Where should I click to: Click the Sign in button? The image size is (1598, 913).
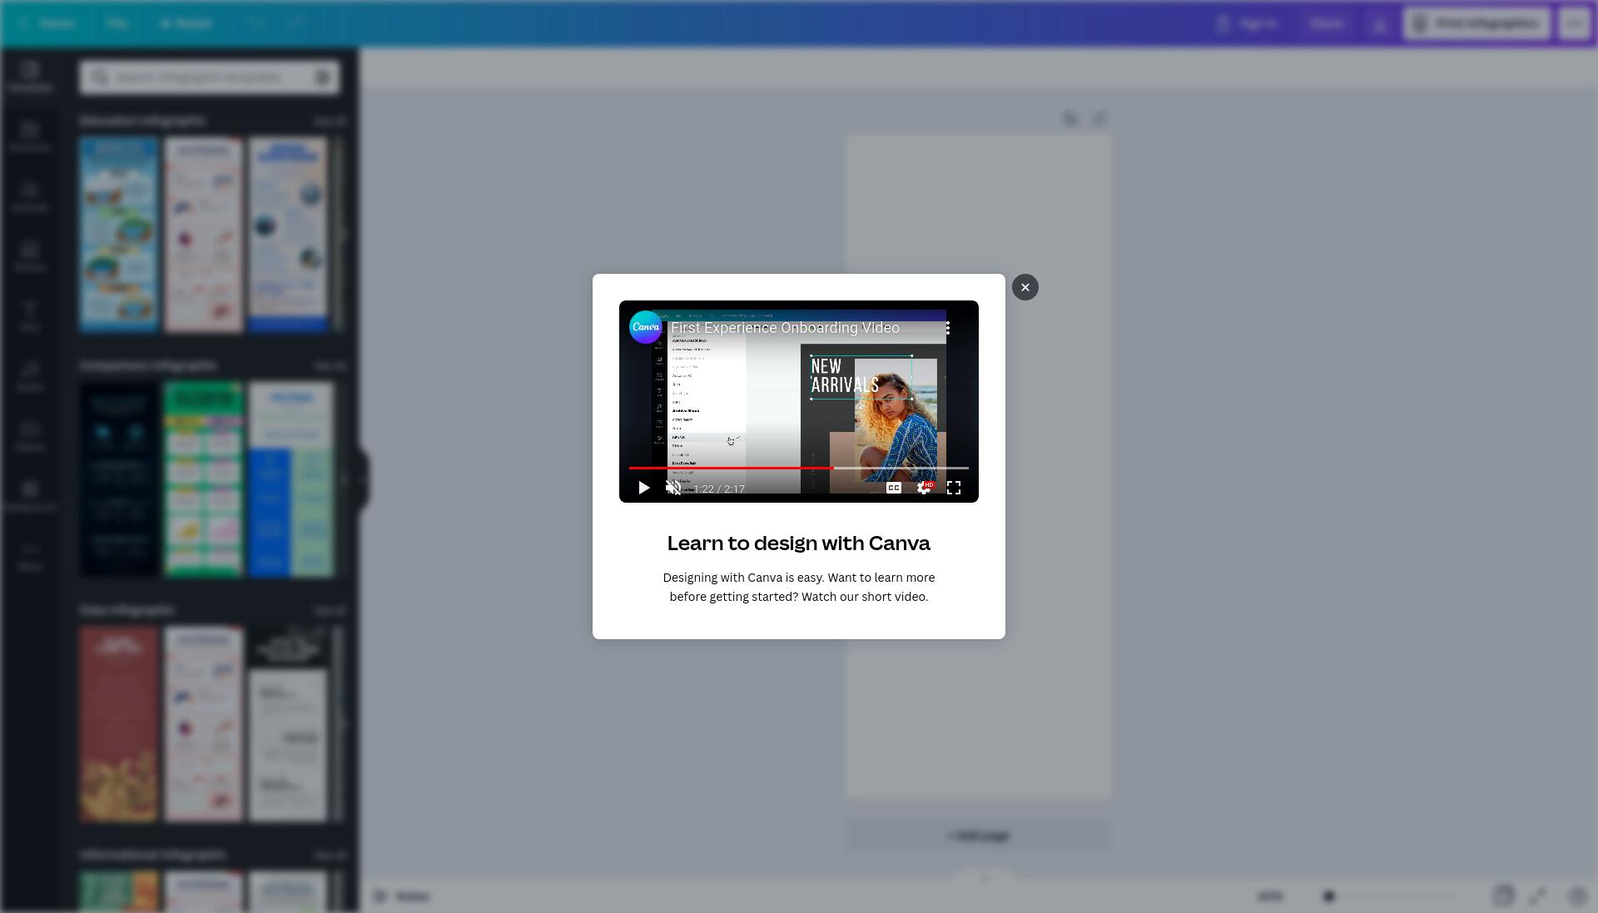1247,23
